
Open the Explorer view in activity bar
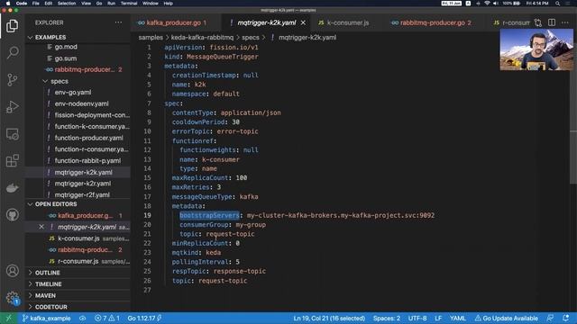12,26
